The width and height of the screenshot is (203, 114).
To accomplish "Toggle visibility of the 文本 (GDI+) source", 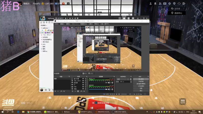I will pos(83,81).
